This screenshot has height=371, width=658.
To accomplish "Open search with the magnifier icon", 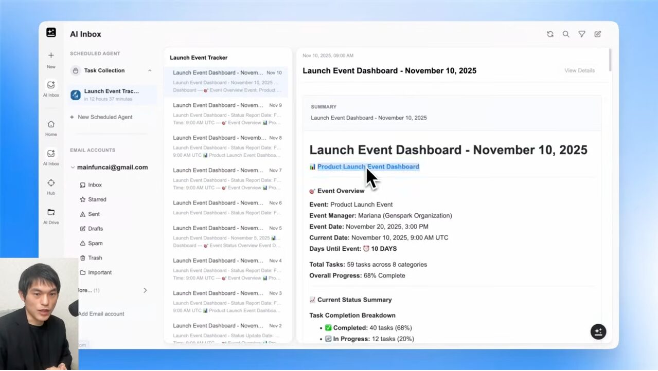I will coord(566,34).
